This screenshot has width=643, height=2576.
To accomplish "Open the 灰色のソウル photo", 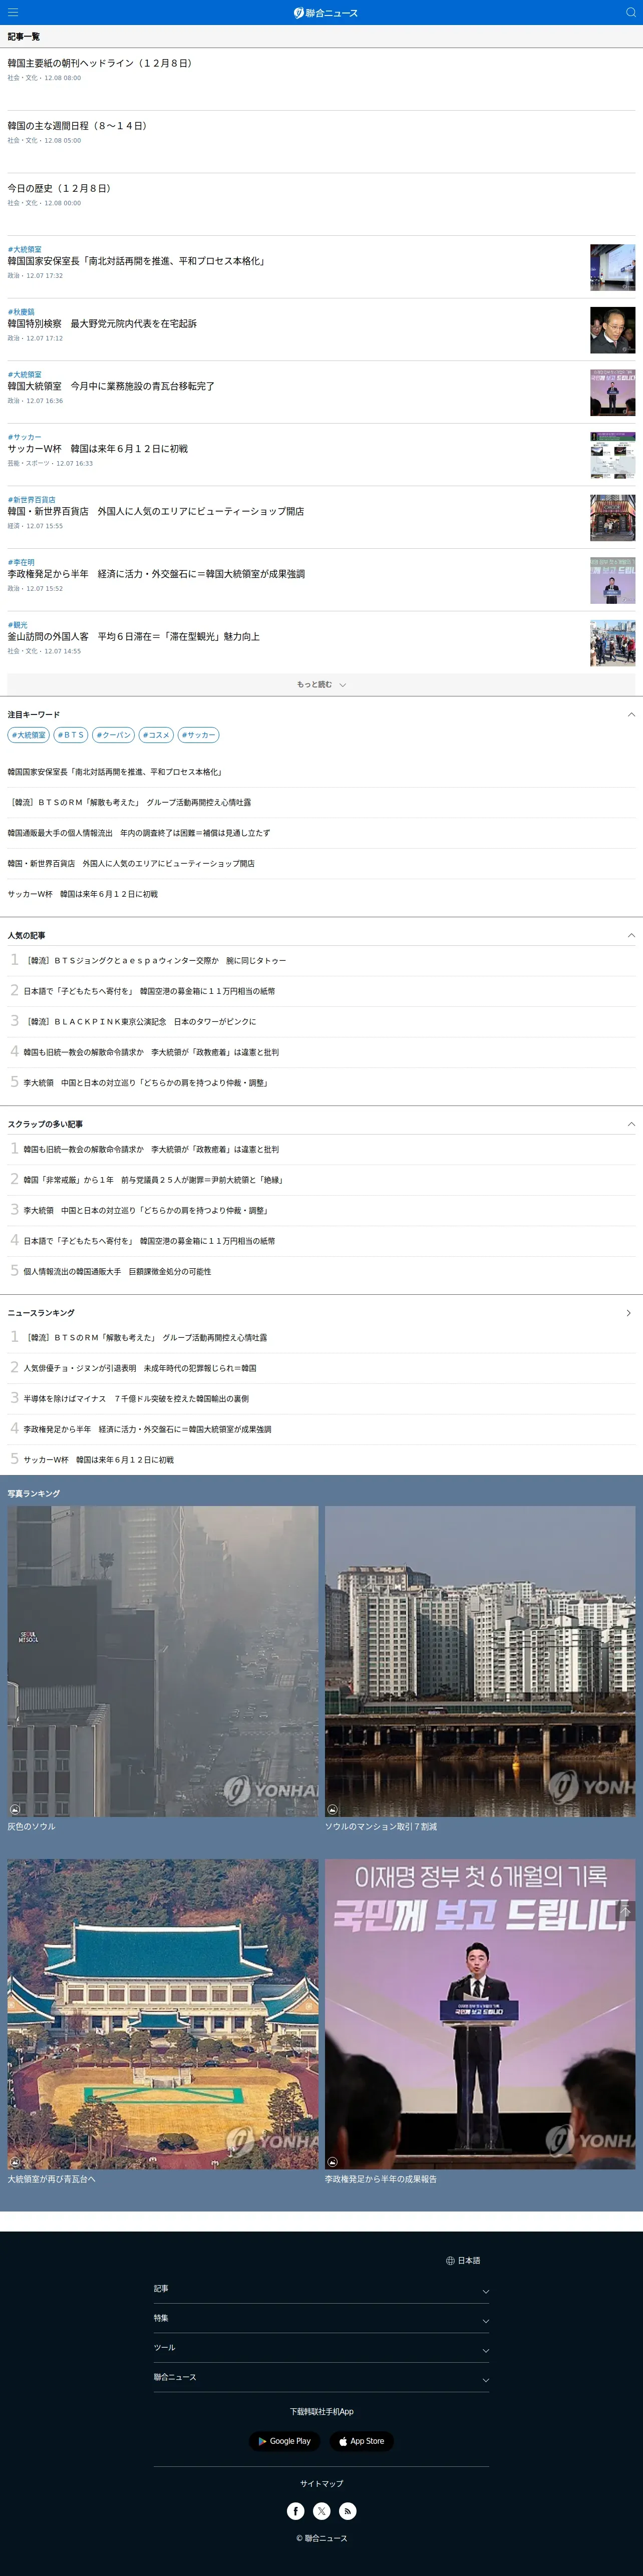I will (163, 1661).
